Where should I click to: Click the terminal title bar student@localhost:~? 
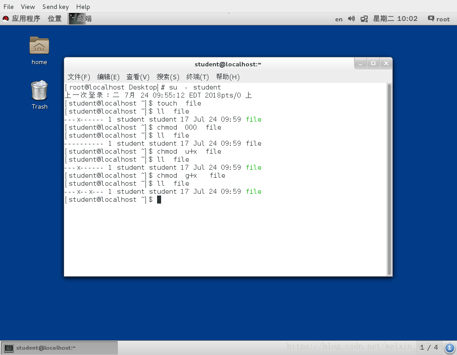click(228, 64)
